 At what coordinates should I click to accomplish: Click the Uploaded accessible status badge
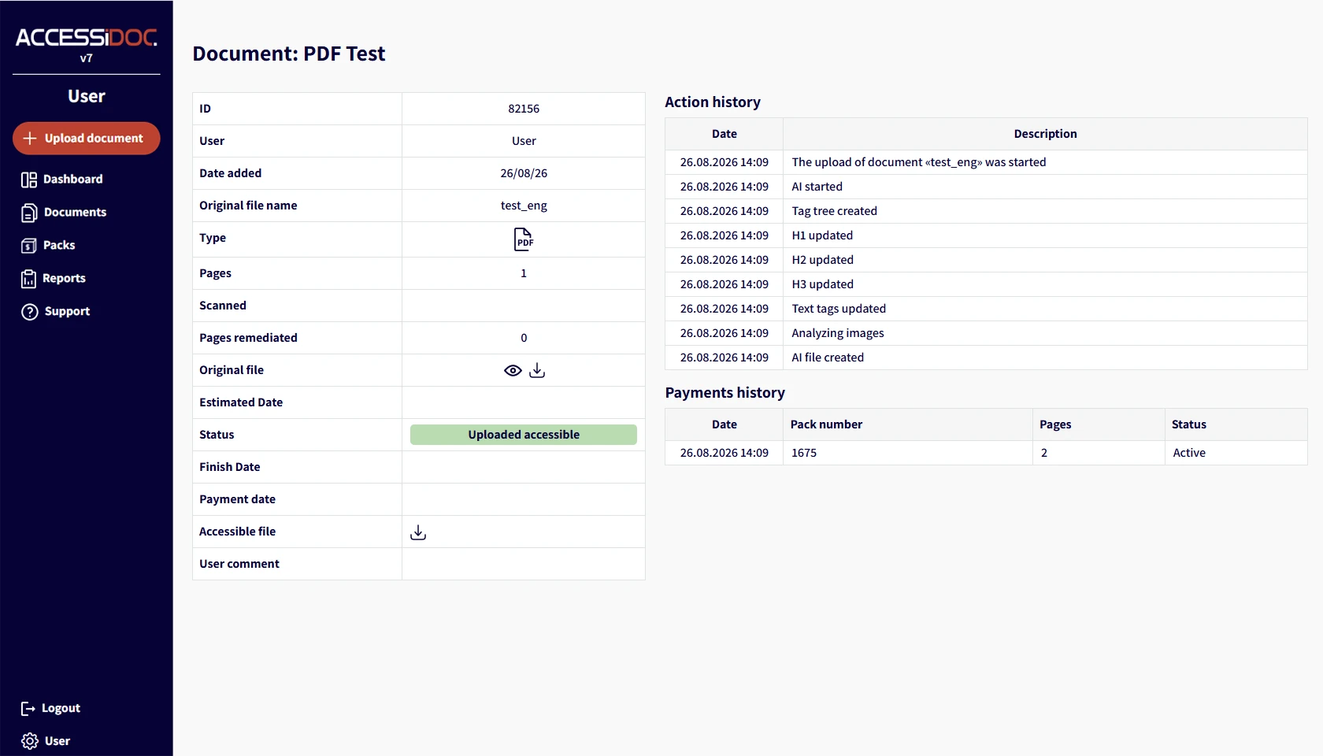tap(524, 435)
